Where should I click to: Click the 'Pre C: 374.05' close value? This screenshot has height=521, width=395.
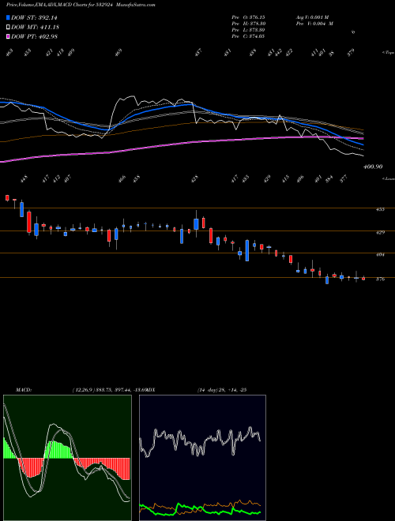pos(248,36)
